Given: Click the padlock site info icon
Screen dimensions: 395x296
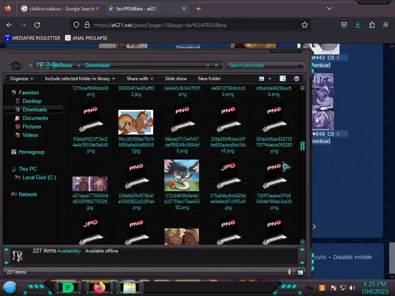Looking at the screenshot, I should click(87, 25).
